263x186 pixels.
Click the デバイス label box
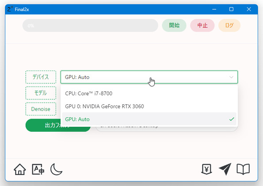tap(41, 77)
